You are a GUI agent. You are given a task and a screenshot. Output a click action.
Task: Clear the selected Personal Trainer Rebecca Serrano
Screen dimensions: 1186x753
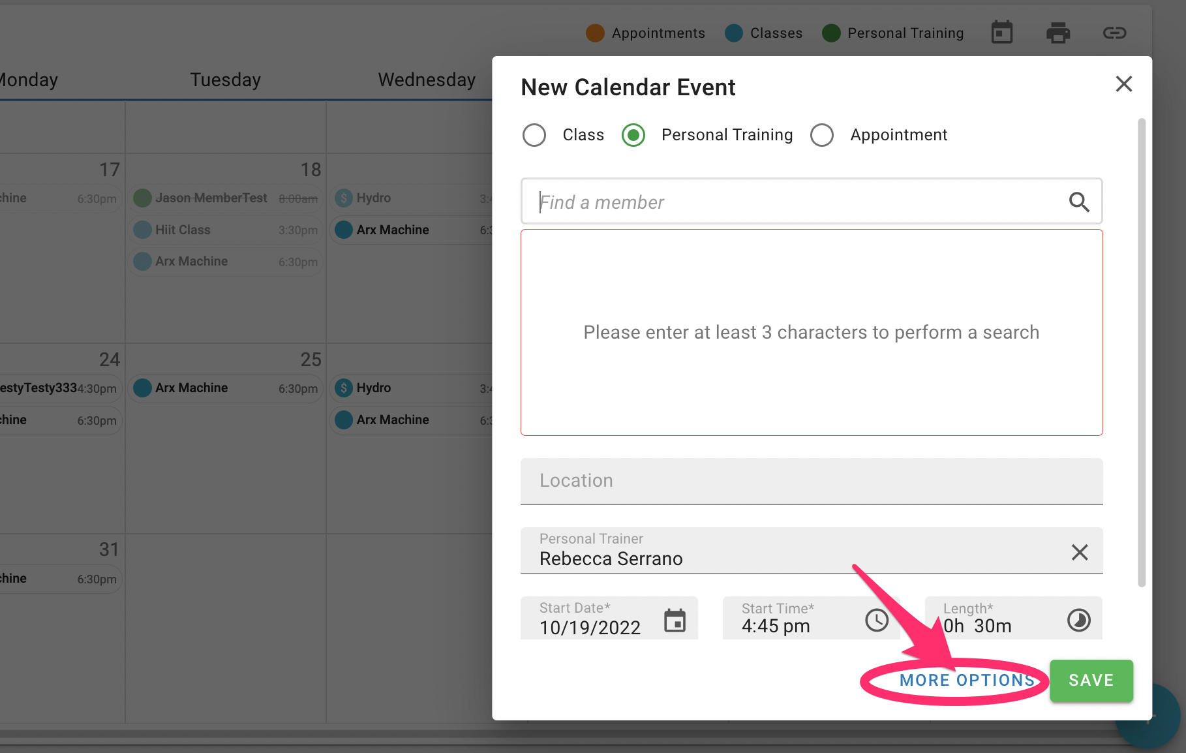[1080, 552]
